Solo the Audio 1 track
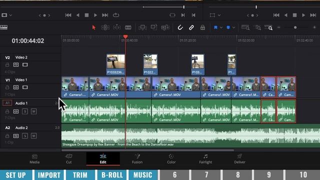The width and height of the screenshot is (320, 180). (x=25, y=111)
